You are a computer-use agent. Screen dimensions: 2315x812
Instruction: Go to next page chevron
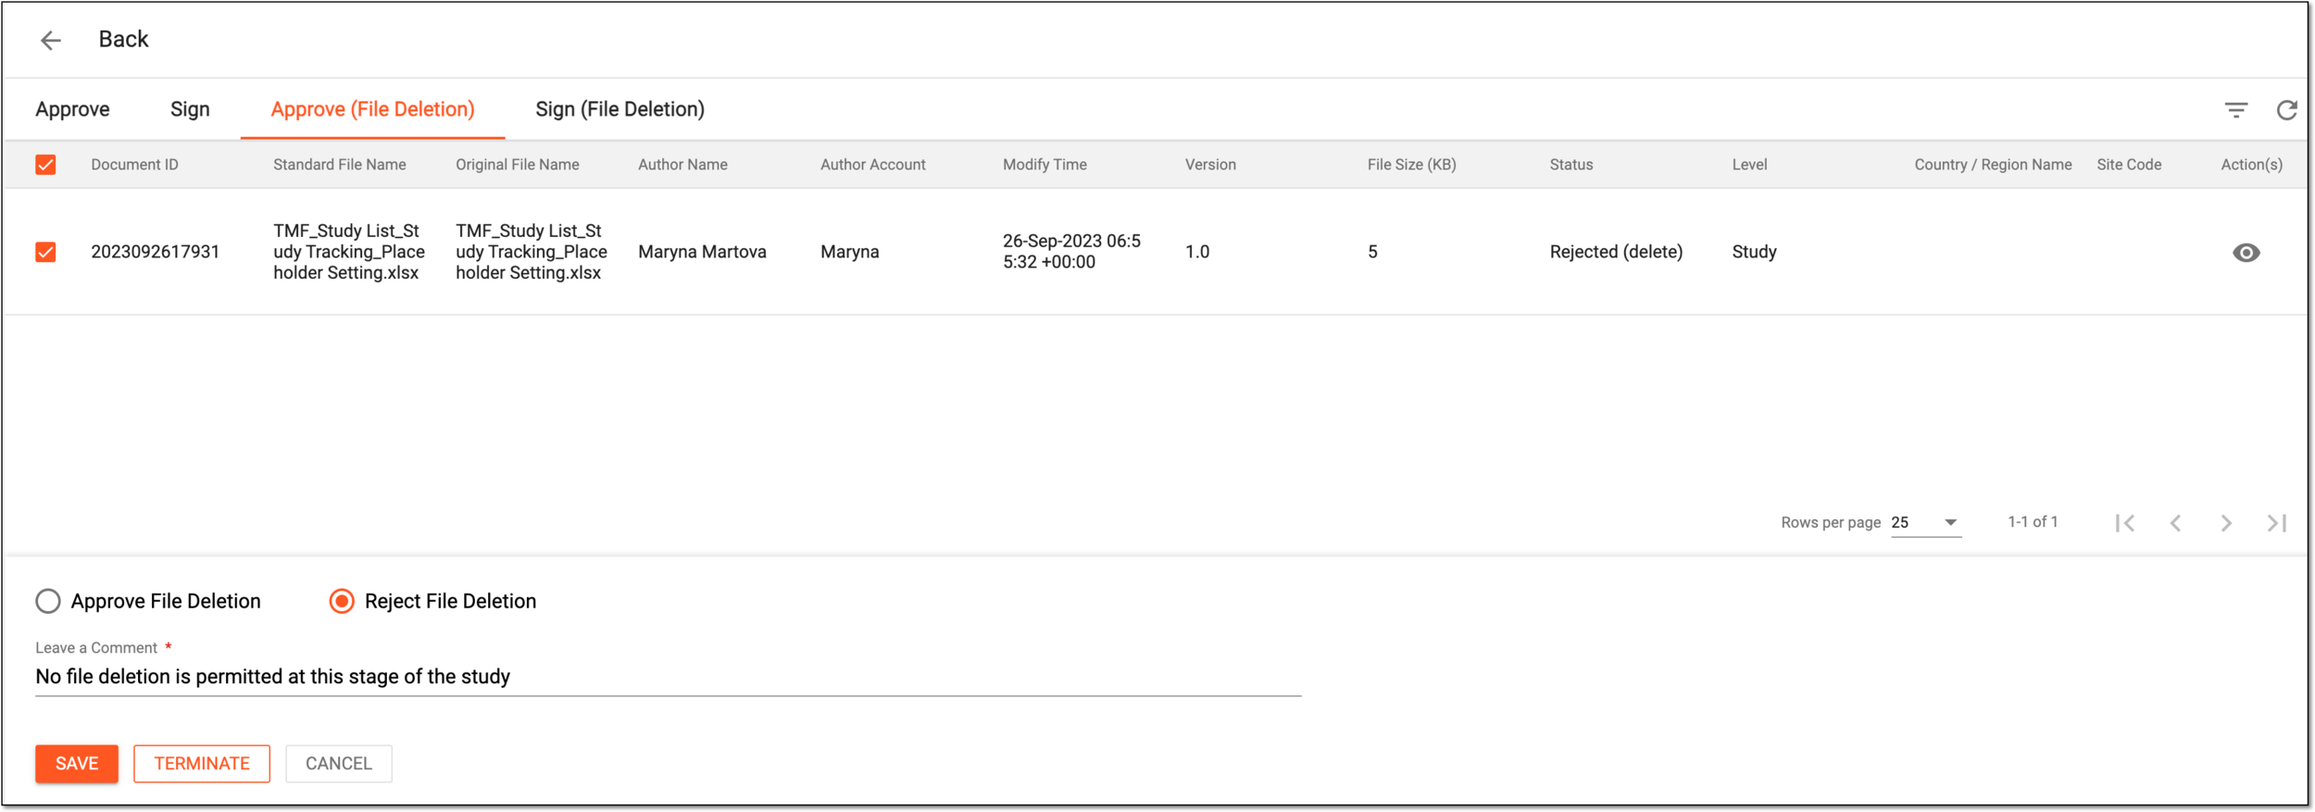click(2226, 523)
